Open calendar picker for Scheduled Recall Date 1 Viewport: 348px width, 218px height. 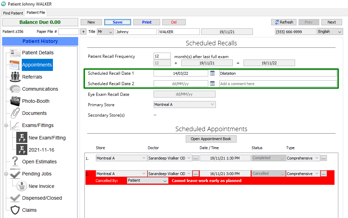tap(212, 73)
